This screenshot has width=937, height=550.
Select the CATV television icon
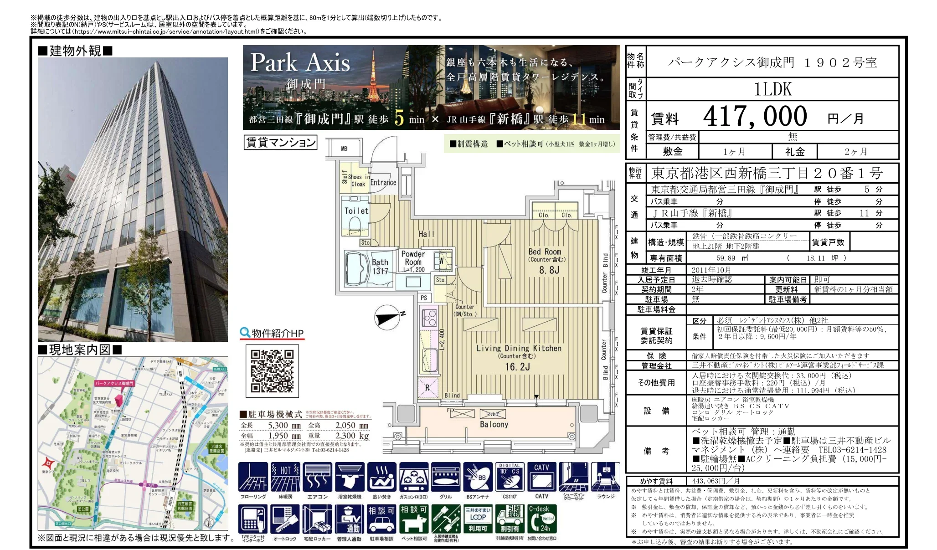point(542,477)
